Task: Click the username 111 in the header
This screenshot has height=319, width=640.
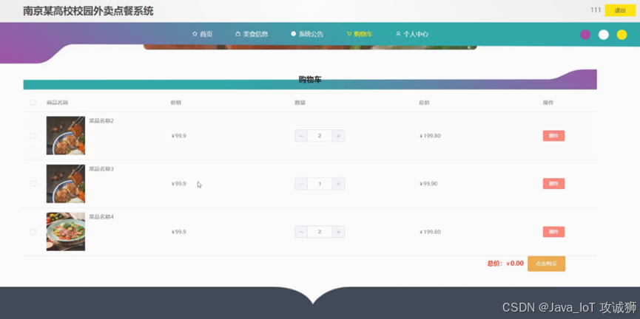Action: coord(596,10)
